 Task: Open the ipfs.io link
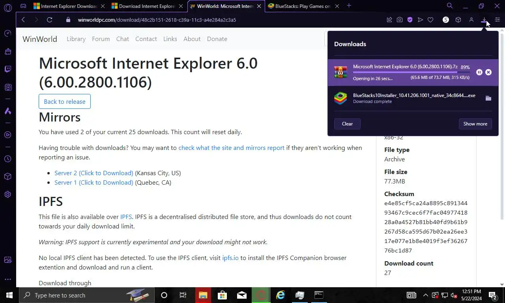(x=230, y=258)
